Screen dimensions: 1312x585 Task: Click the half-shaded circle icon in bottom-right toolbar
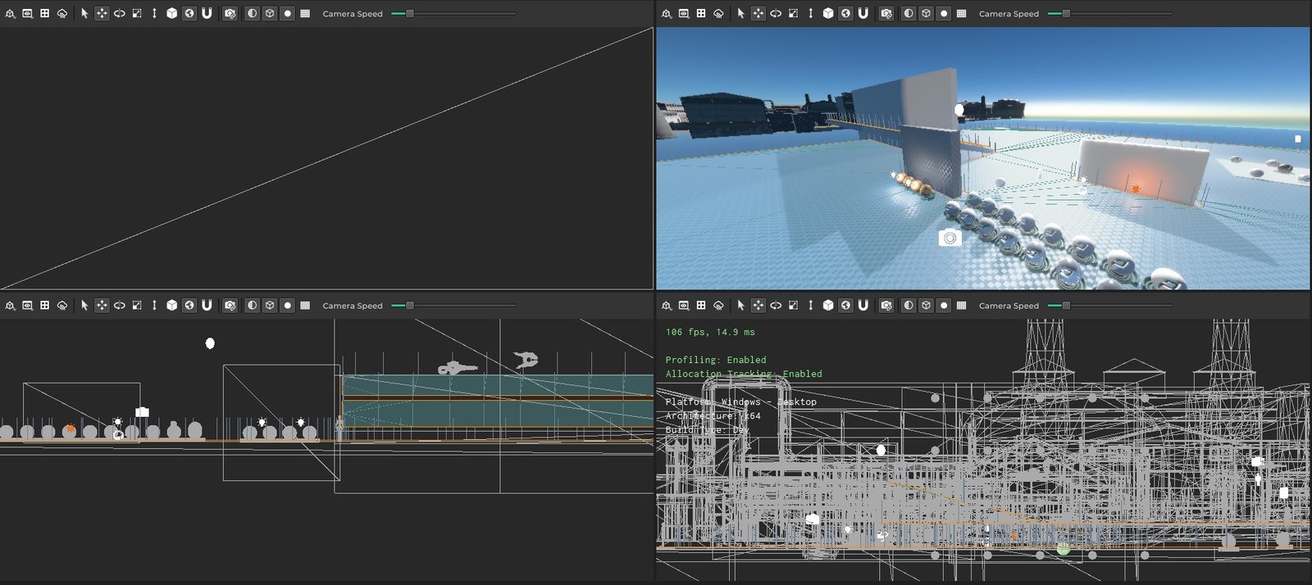click(x=909, y=306)
